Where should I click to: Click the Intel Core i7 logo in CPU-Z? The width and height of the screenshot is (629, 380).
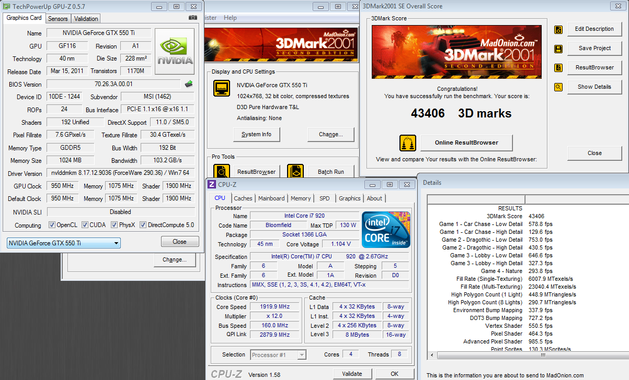pos(386,230)
